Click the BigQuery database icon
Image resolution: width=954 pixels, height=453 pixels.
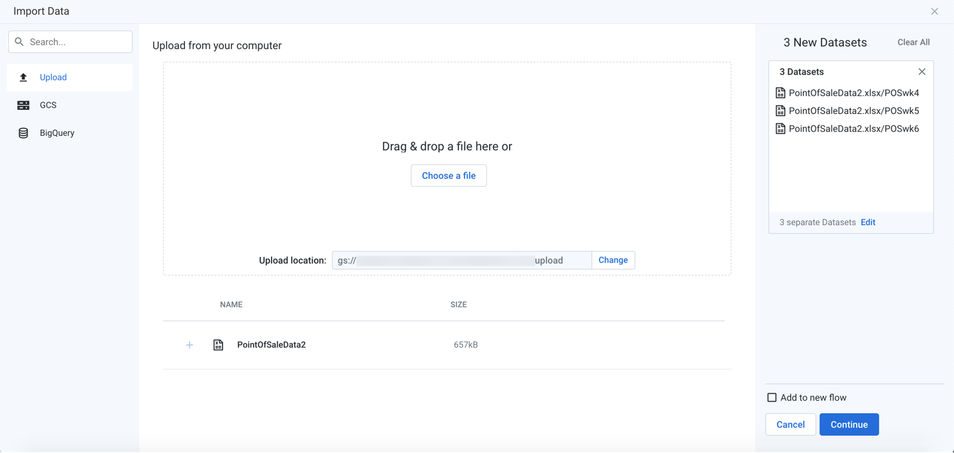[23, 133]
